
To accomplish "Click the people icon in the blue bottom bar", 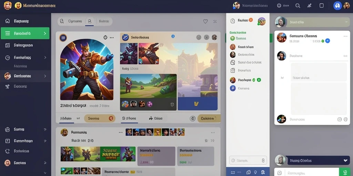I will [x=263, y=173].
